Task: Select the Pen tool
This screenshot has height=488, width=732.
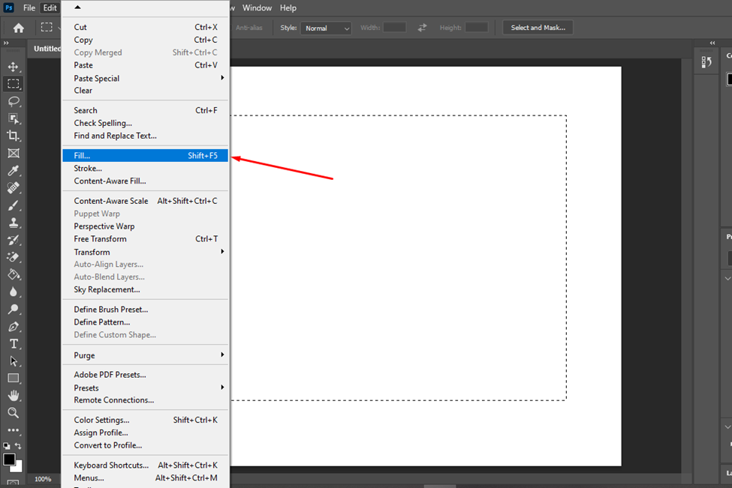Action: 13,326
